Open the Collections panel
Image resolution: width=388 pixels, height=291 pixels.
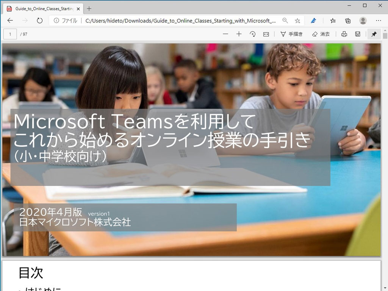tap(347, 21)
